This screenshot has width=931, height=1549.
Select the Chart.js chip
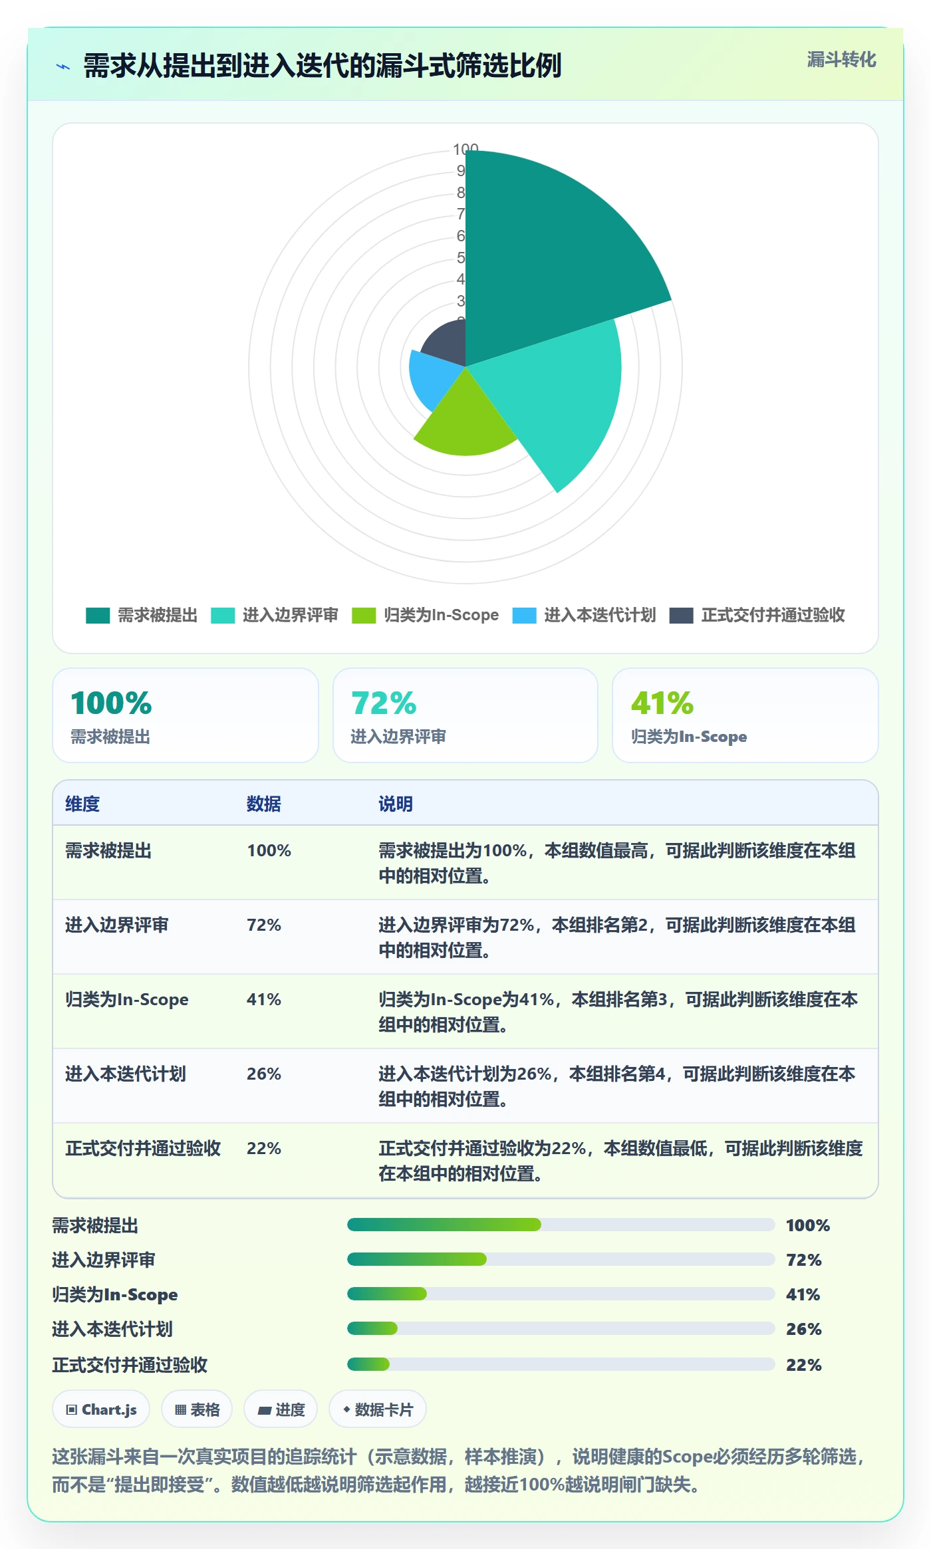(x=101, y=1409)
